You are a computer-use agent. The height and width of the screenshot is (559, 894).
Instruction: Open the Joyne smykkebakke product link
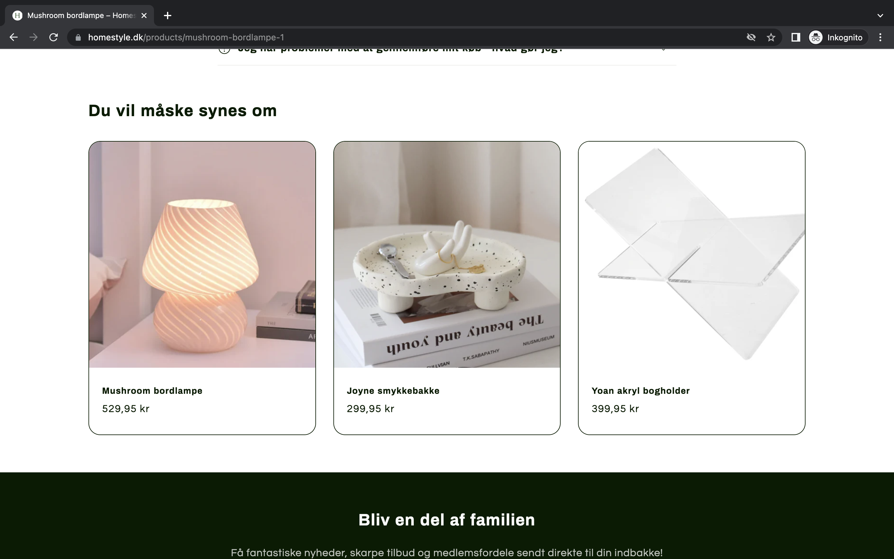click(393, 391)
